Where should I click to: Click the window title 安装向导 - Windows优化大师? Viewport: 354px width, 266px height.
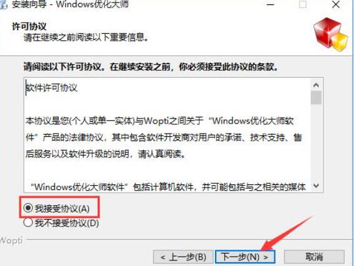point(70,4)
